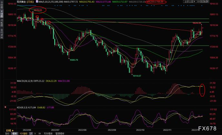The image size is (222, 135).
Task: Click the 2022/10 date label
Action: point(140,130)
